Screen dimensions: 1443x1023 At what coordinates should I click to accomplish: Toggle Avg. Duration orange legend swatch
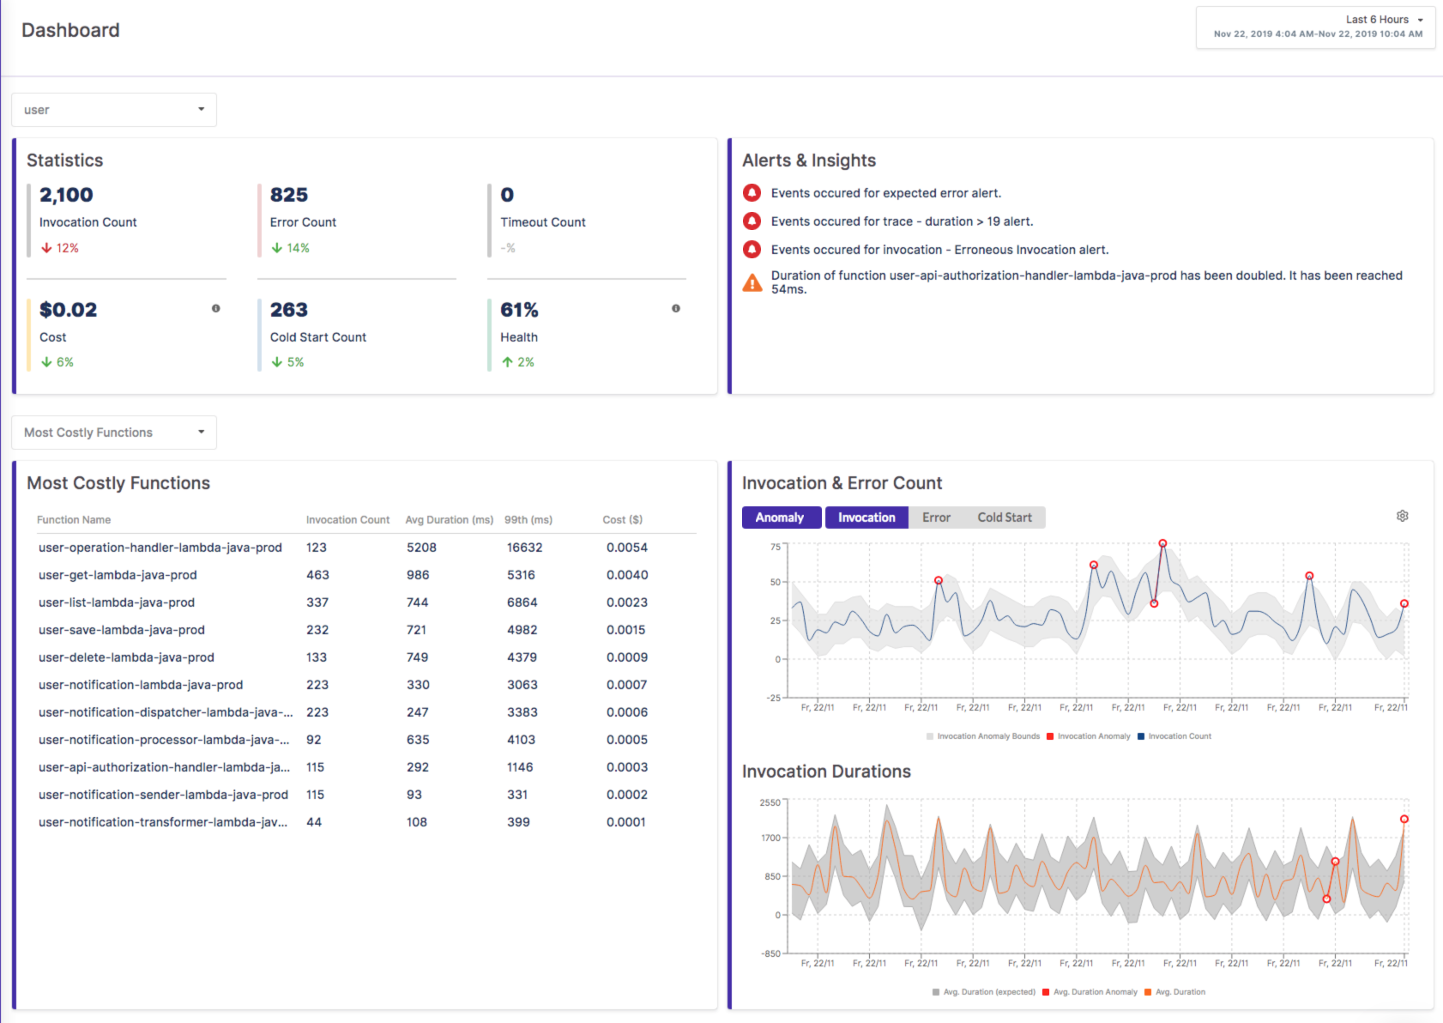(1148, 992)
